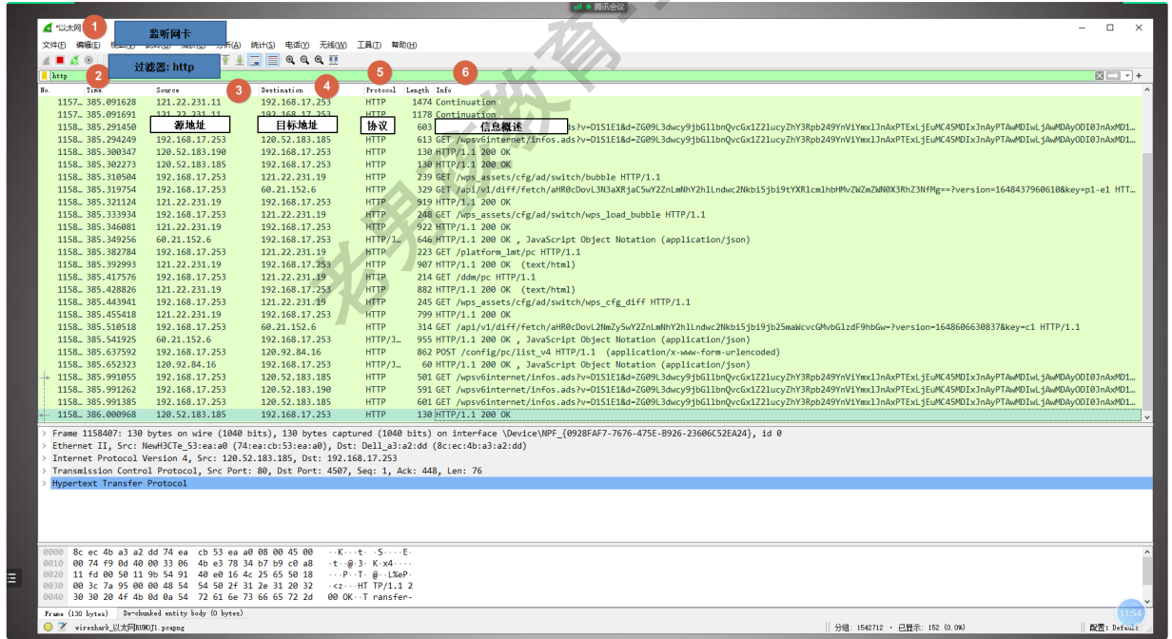The image size is (1172, 639).
Task: Open the 统计(S) menu
Action: point(263,45)
